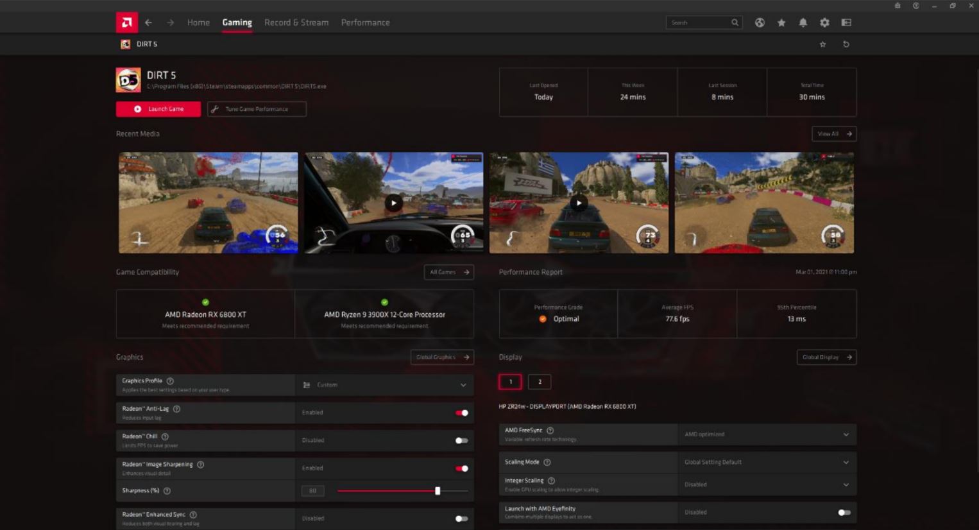Image resolution: width=979 pixels, height=530 pixels.
Task: Open favorites star in top toolbar
Action: (781, 22)
